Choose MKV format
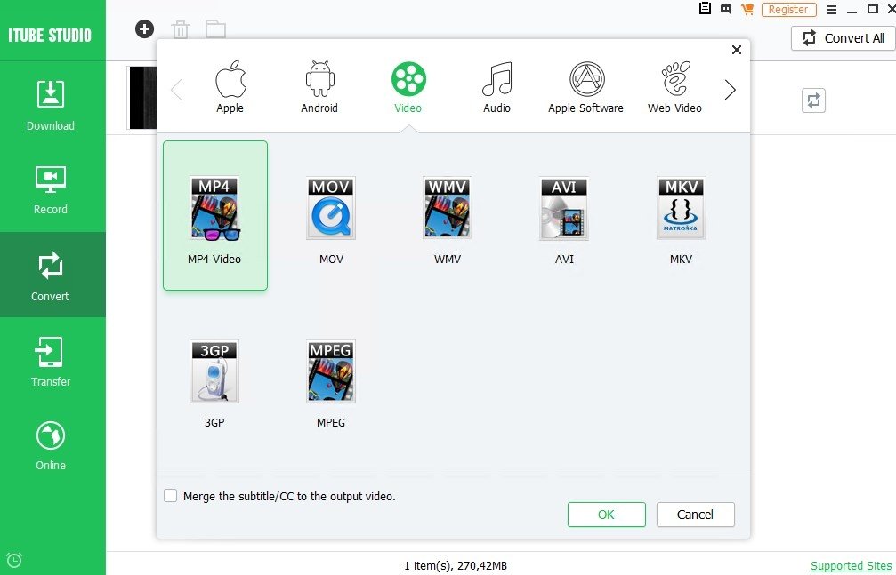Viewport: 896px width, 575px height. [x=681, y=220]
